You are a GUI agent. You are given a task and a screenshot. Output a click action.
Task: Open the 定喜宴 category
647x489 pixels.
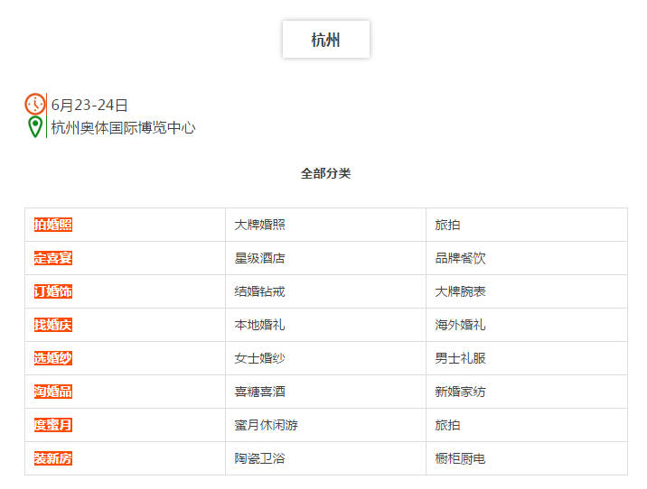52,258
